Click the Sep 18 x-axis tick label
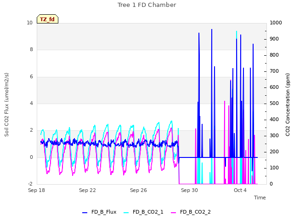This screenshot has width=294, height=221. pos(36,190)
